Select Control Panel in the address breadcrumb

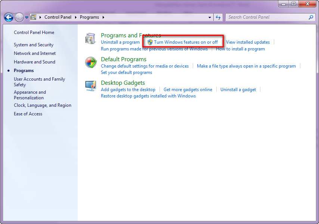pos(58,17)
